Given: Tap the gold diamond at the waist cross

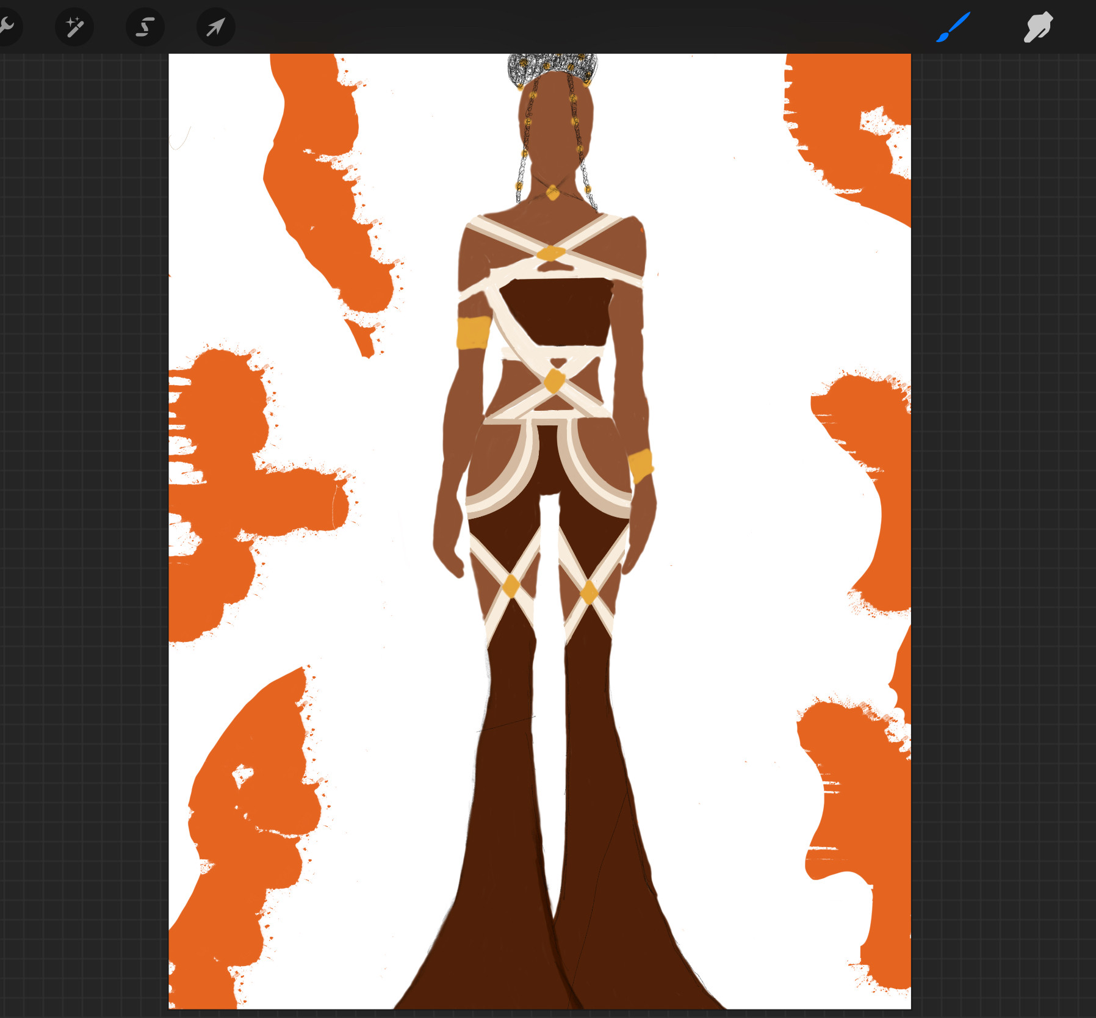Looking at the screenshot, I should click(x=554, y=381).
